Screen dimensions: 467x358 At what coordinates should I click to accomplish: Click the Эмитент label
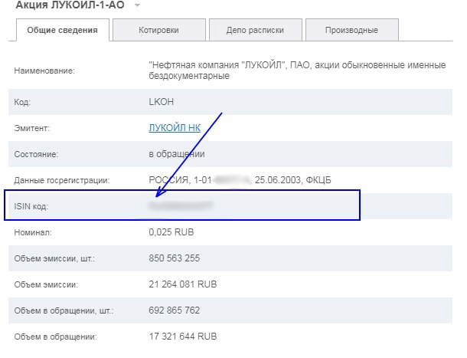[x=32, y=128]
